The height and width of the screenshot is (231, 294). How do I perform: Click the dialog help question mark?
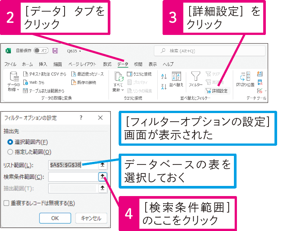(x=81, y=118)
